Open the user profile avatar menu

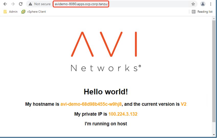[203, 4]
